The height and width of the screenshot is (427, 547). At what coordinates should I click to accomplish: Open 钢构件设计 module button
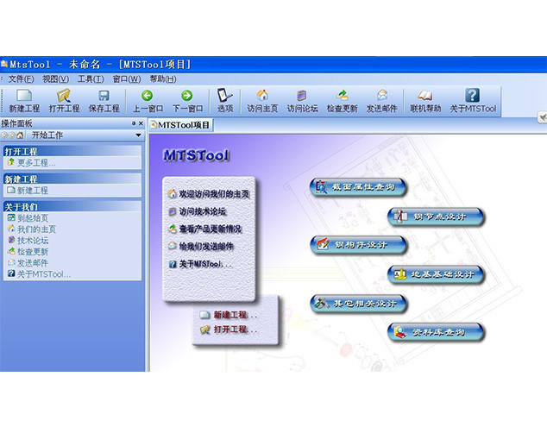click(x=358, y=245)
